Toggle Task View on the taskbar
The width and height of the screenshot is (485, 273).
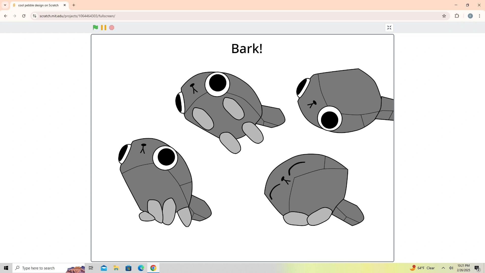[x=91, y=268]
